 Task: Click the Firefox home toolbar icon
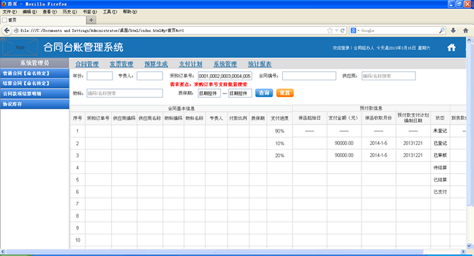[465, 30]
